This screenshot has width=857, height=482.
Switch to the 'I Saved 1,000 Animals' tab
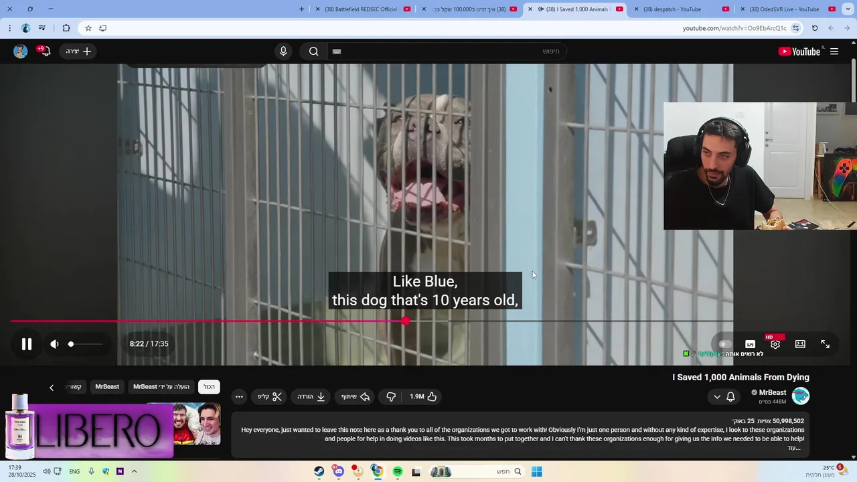click(576, 9)
